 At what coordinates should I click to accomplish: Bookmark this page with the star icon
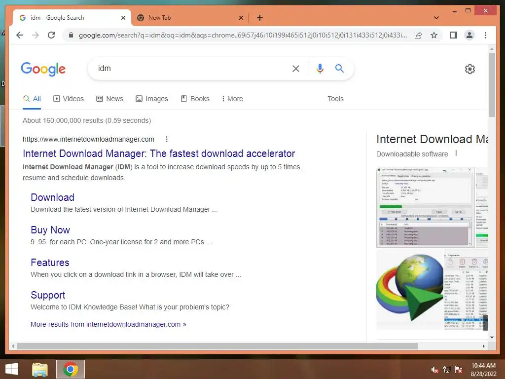pos(434,35)
